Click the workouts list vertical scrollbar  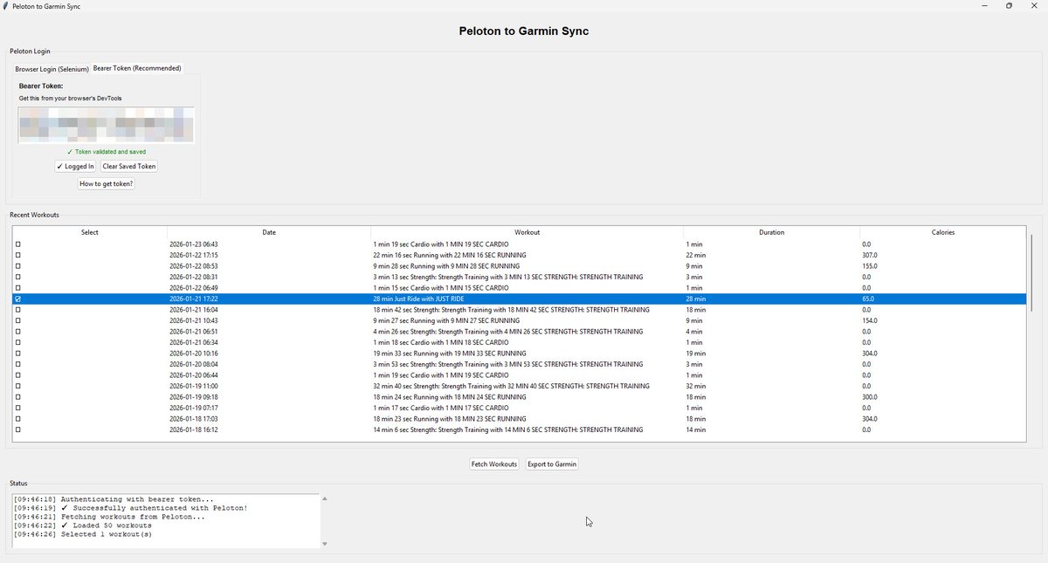[1031, 272]
